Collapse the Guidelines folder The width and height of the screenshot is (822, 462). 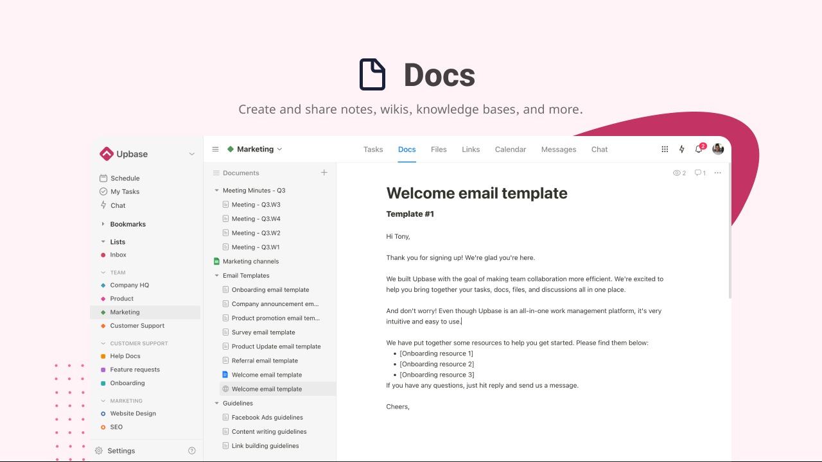(x=217, y=404)
